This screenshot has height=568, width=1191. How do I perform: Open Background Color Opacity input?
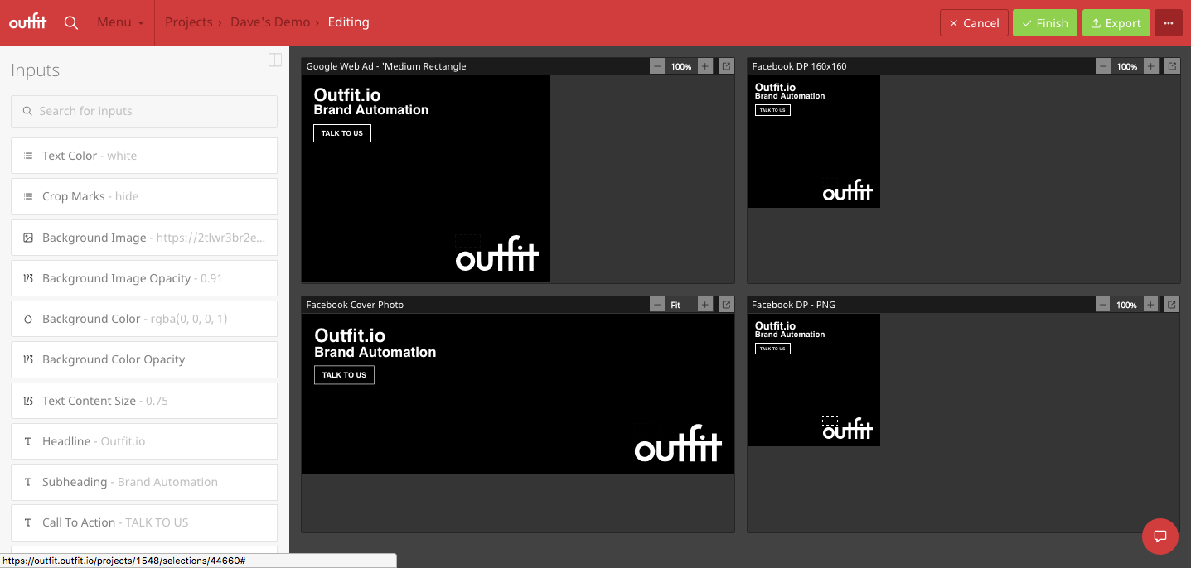click(144, 359)
